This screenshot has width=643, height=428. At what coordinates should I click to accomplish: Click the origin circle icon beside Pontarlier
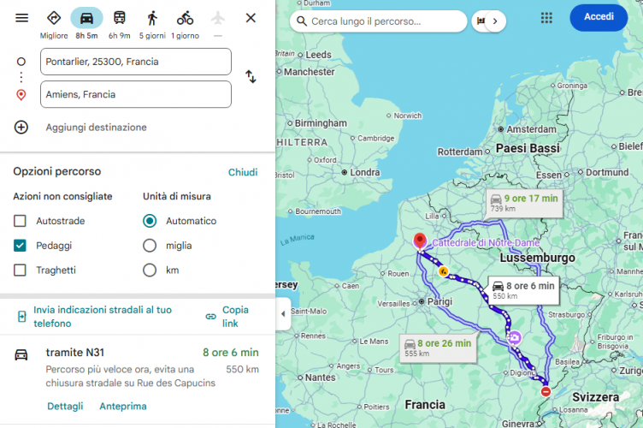pos(21,62)
